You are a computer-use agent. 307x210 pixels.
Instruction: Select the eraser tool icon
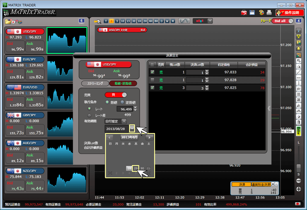pyautogui.click(x=299, y=117)
